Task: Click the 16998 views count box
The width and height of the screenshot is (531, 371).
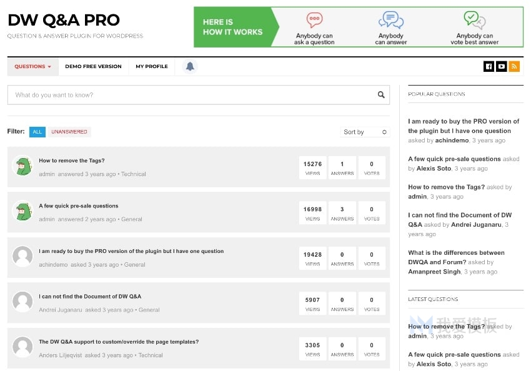Action: tap(312, 213)
